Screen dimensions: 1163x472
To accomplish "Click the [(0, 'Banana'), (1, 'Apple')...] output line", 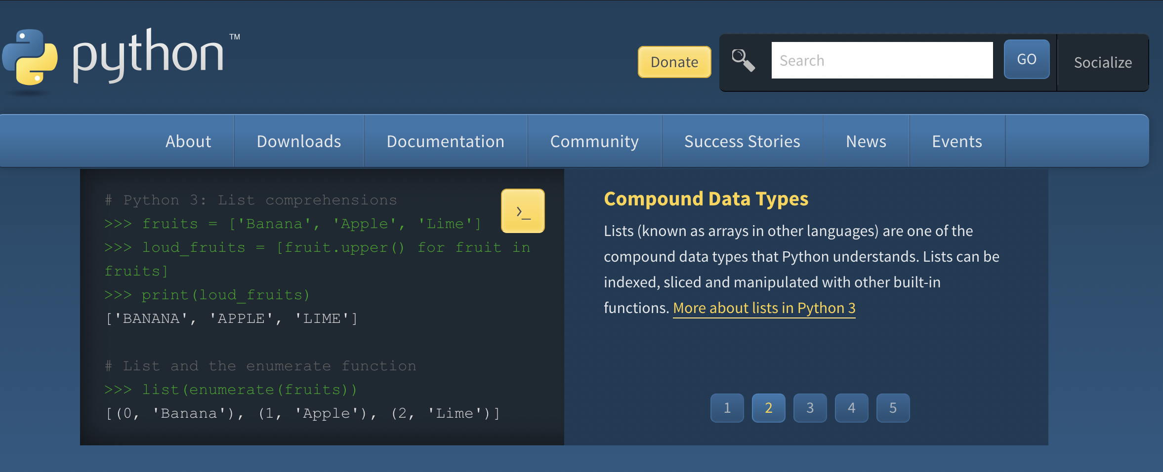I will point(302,413).
